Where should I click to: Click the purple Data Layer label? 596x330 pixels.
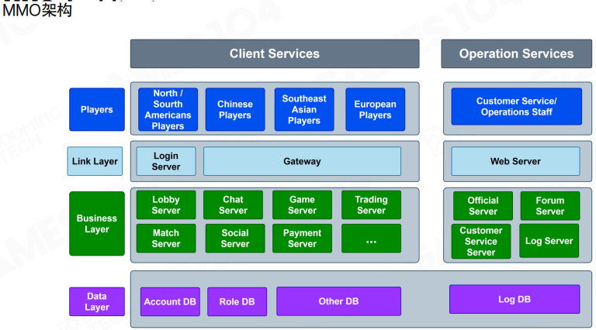96,301
